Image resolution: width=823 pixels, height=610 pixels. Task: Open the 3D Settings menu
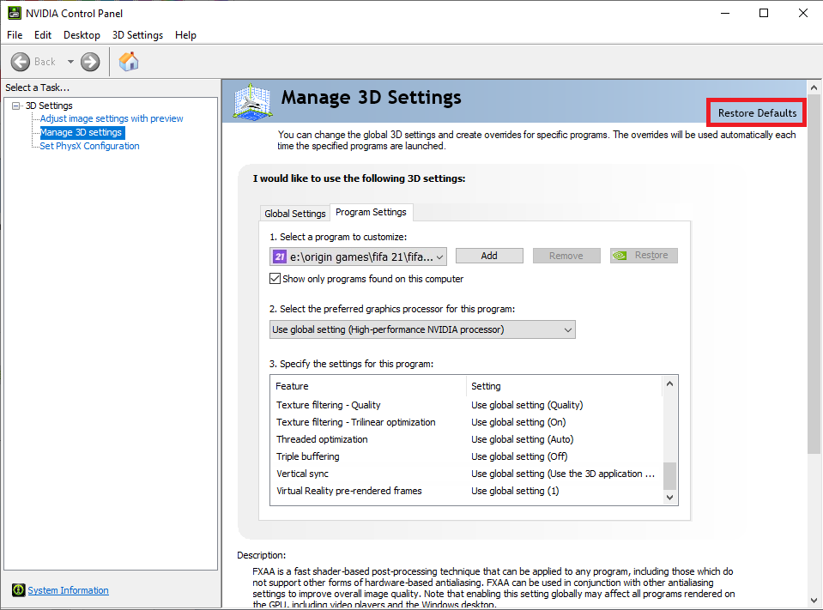[x=137, y=35]
